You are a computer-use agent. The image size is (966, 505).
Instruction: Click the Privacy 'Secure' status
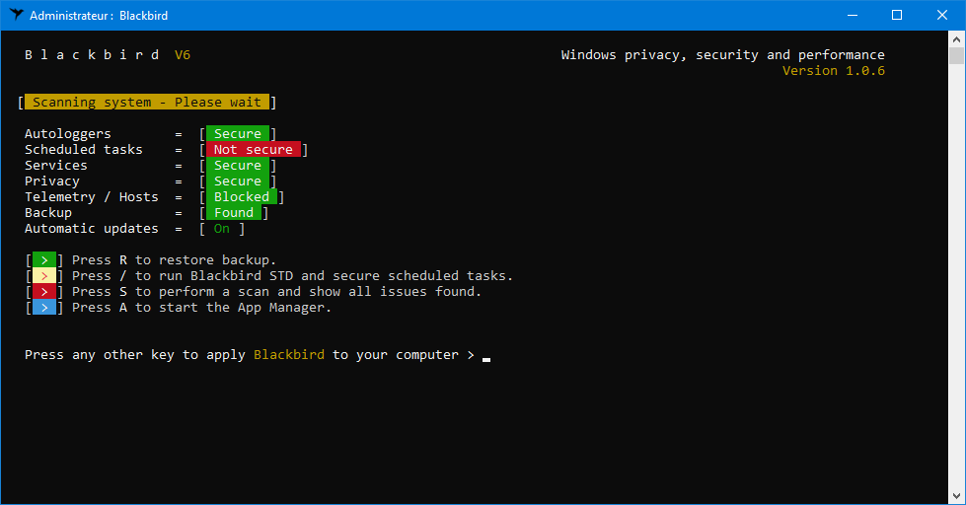238,181
